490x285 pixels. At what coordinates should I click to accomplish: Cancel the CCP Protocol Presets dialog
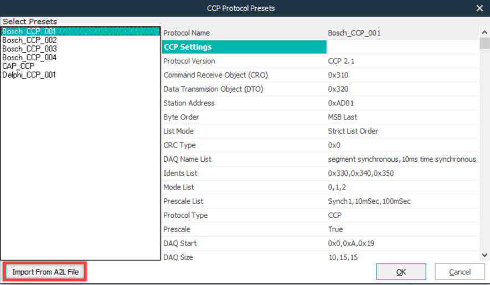(460, 272)
